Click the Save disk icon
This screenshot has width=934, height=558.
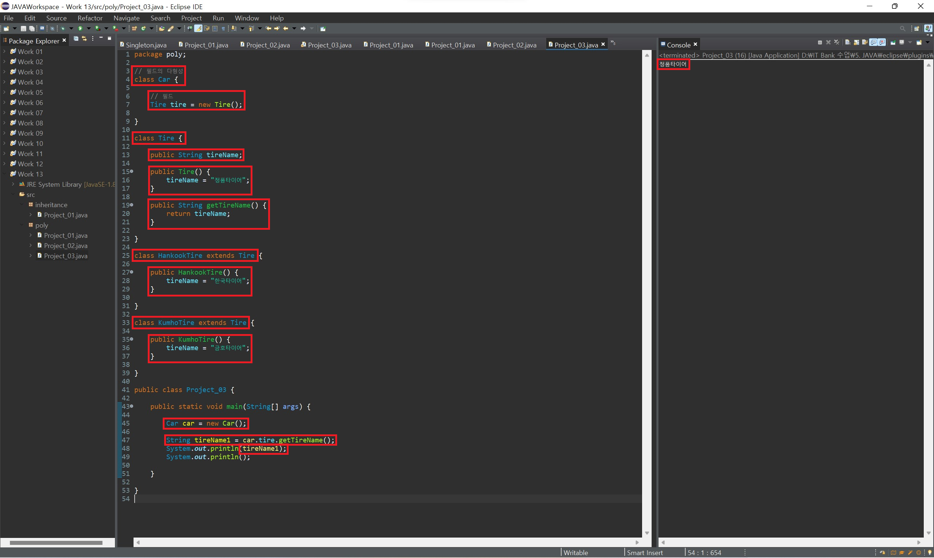pos(23,28)
